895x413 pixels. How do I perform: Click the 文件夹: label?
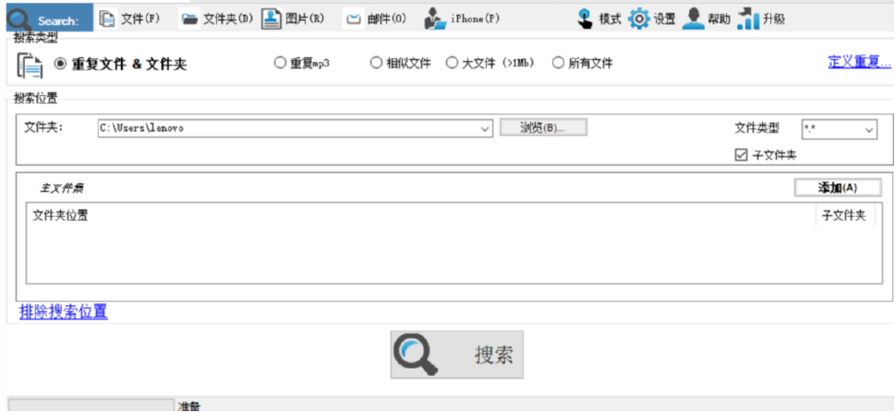(43, 127)
